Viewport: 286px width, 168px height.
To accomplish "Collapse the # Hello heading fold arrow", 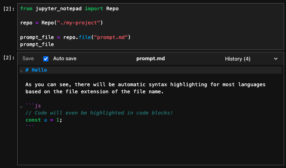I will coord(21,71).
